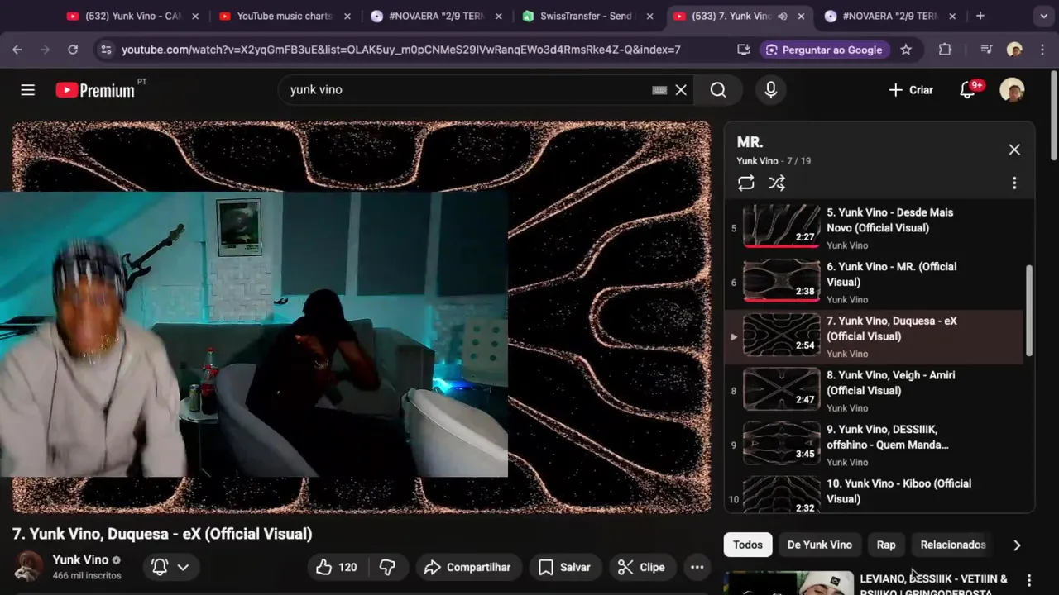Open playlist panel three-dot options
Viewport: 1059px width, 595px height.
point(1014,183)
